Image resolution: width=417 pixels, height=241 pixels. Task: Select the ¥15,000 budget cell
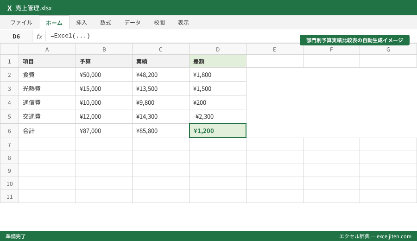click(x=104, y=89)
